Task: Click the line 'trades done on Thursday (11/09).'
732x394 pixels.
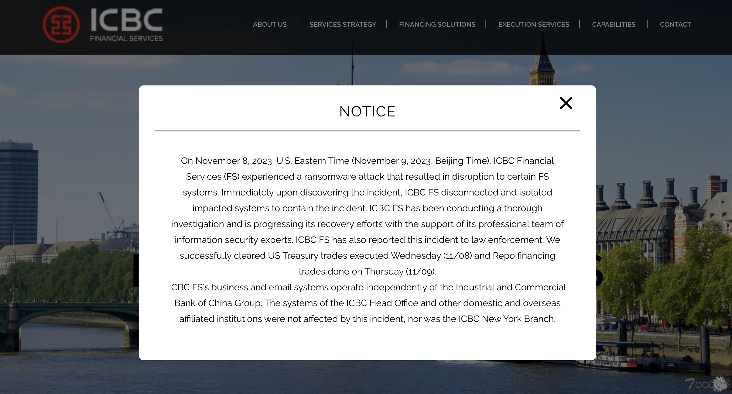Action: [x=367, y=271]
